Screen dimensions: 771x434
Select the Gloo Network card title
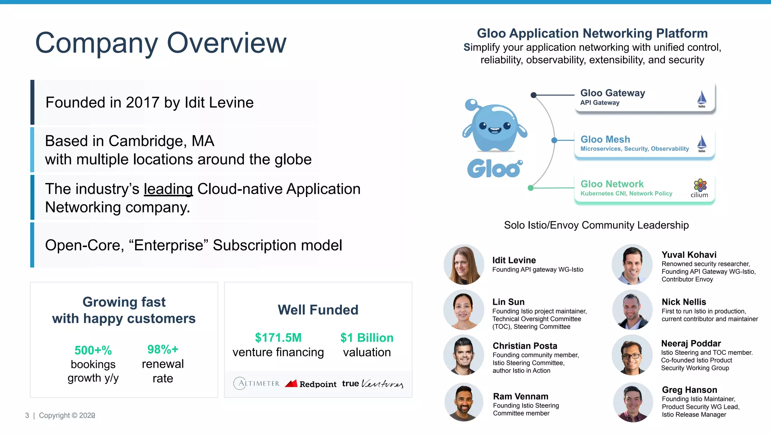point(612,184)
